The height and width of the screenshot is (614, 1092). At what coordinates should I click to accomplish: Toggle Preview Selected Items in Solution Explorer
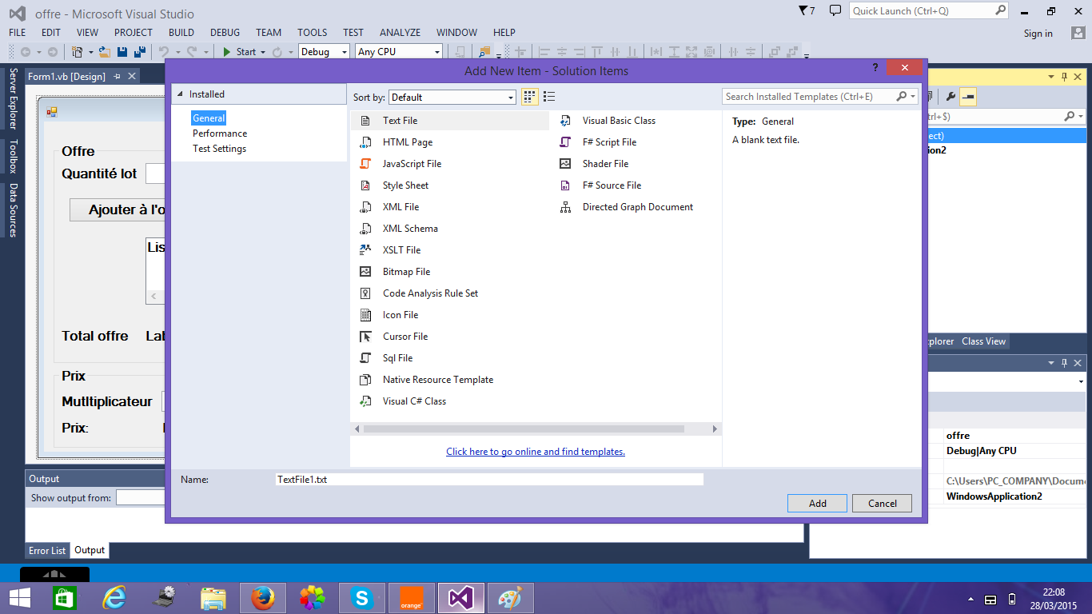tap(968, 97)
